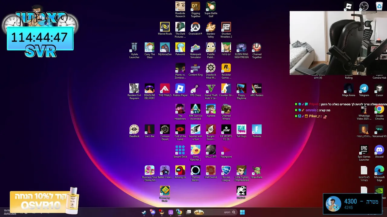The image size is (387, 217).
Task: Select the Marvel Rivals desktop icon
Action: pos(165,27)
